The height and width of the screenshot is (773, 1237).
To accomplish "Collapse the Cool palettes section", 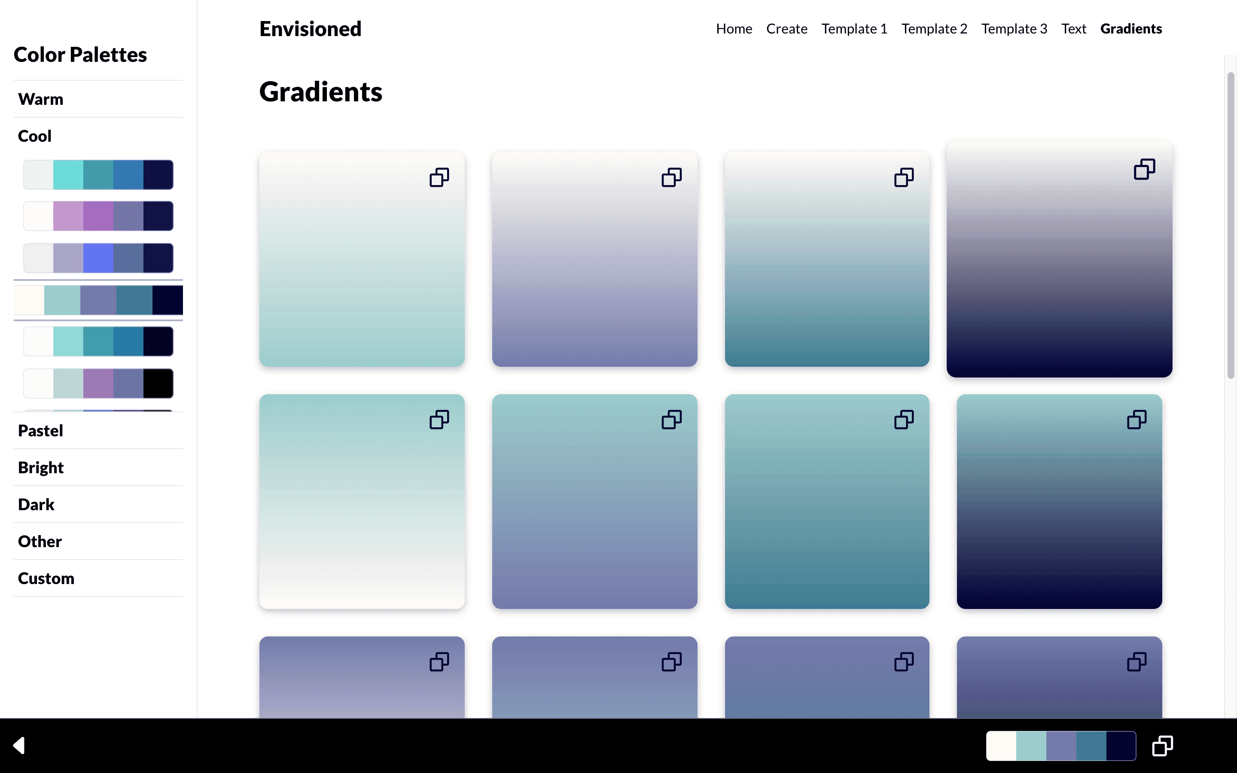I will tap(98, 136).
